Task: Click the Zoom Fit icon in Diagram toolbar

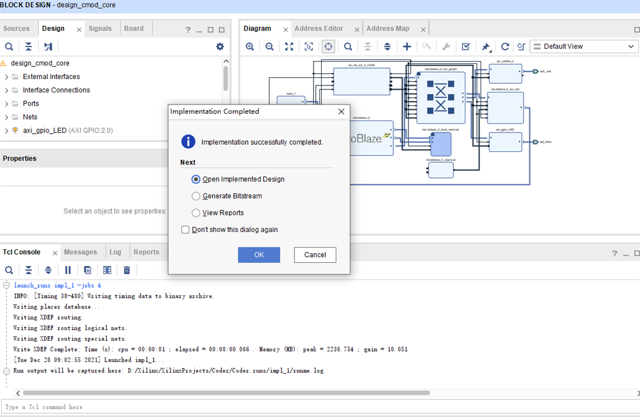Action: (x=289, y=47)
